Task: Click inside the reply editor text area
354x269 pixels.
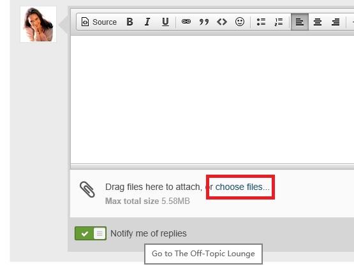Action: coord(212,99)
